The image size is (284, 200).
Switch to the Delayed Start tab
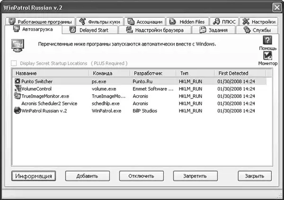(90, 30)
